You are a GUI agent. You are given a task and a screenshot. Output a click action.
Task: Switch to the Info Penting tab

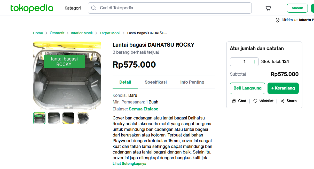pos(192,82)
